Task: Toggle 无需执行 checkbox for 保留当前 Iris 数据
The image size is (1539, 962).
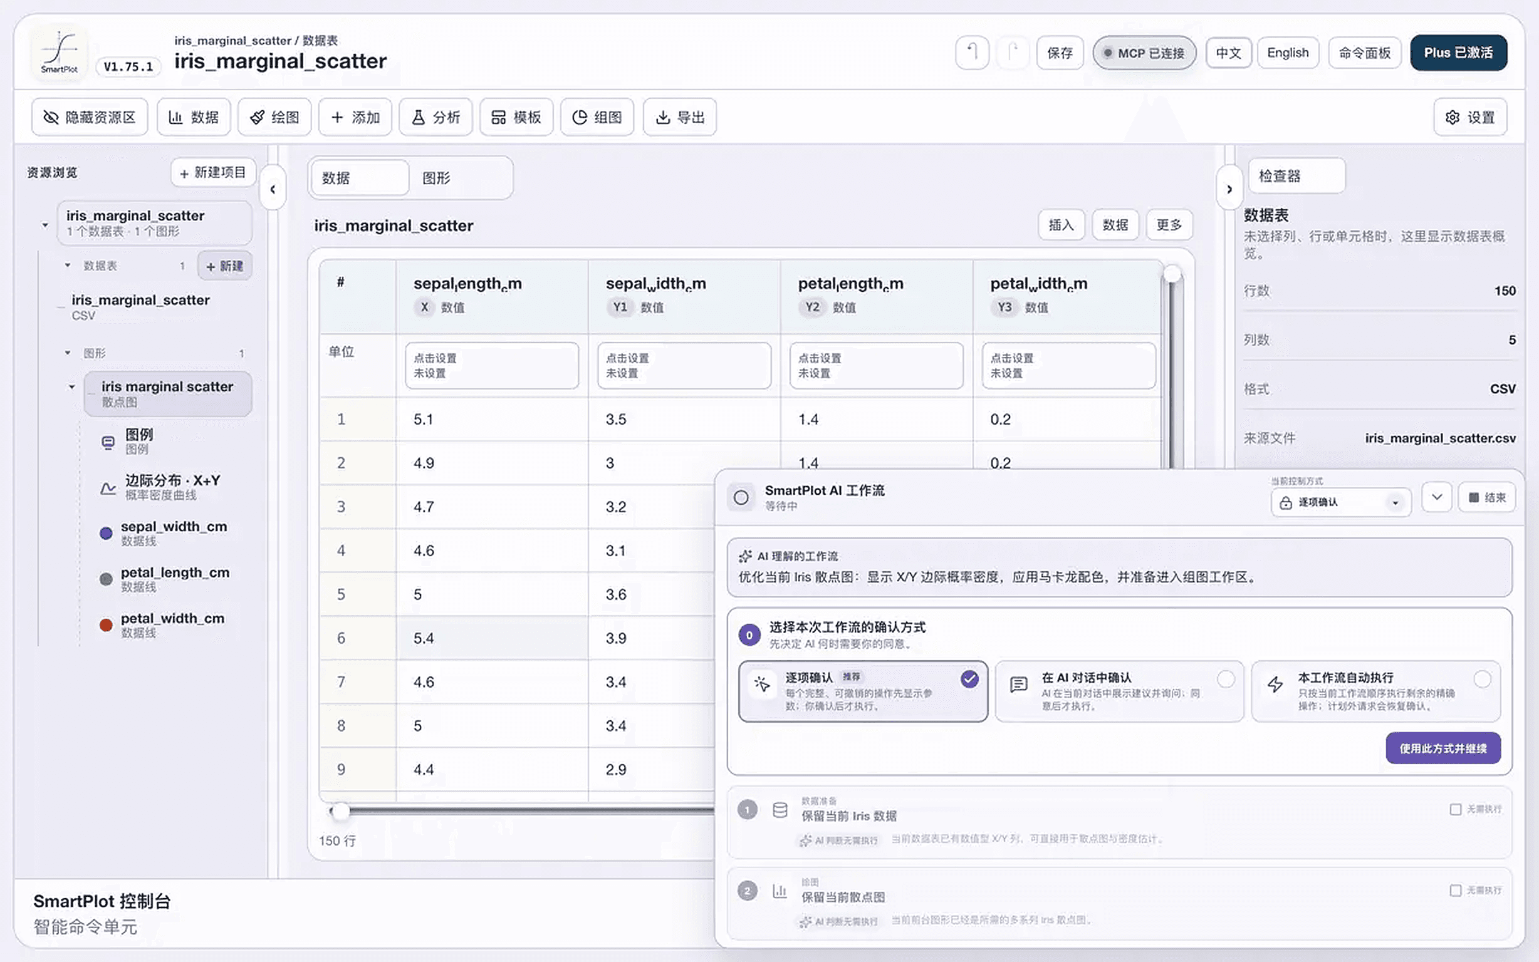Action: (1456, 809)
